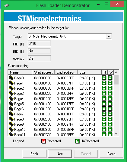The height and width of the screenshot is (162, 127).
Task: Open the Target device dropdown
Action: tap(109, 36)
